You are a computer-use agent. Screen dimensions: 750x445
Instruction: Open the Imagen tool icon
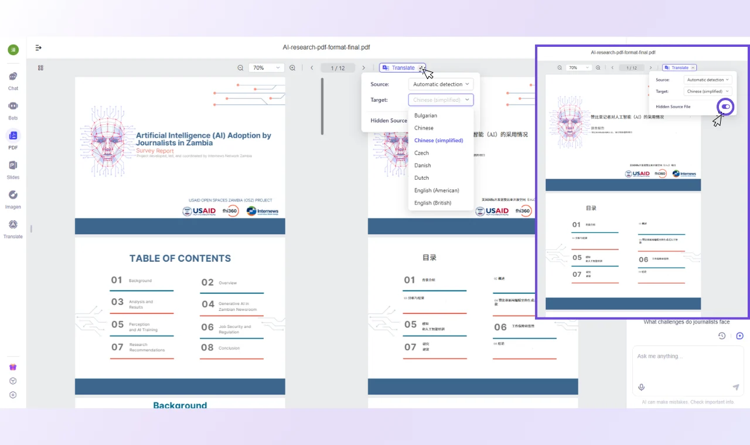(13, 196)
